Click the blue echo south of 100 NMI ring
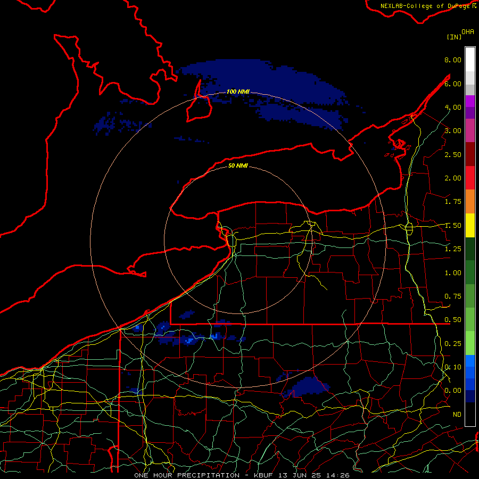The width and height of the screenshot is (479, 479). pyautogui.click(x=309, y=386)
